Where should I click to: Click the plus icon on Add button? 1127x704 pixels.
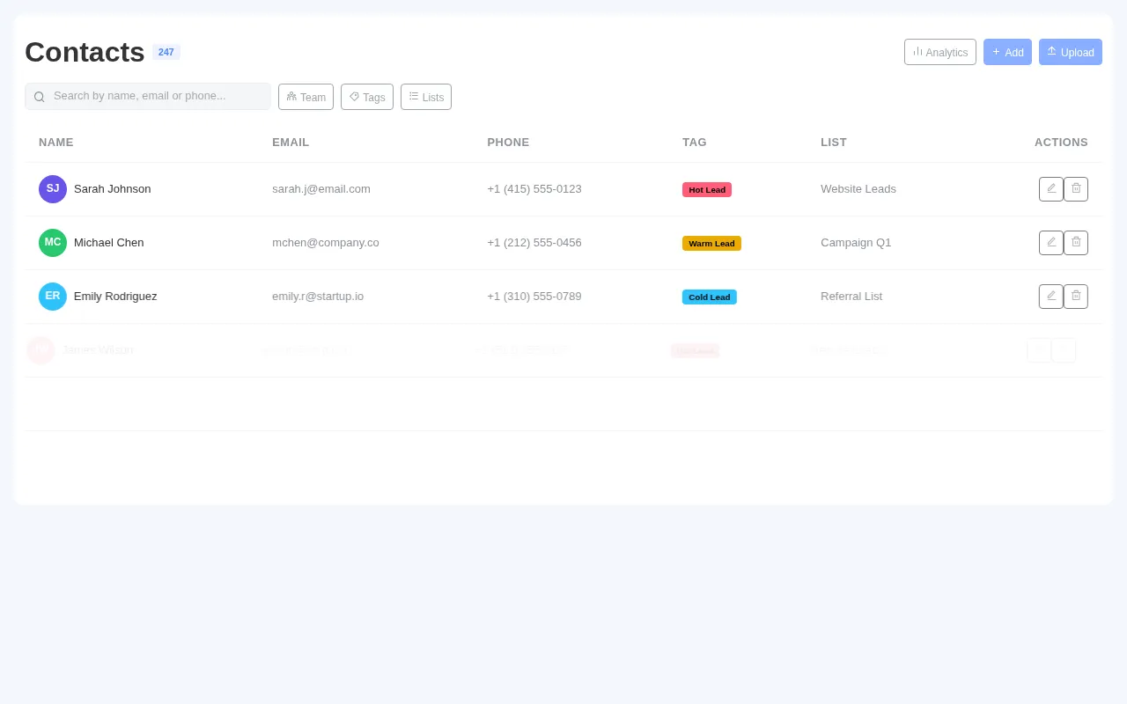click(x=996, y=52)
